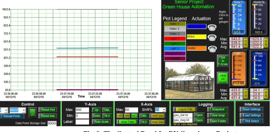Click the Y-Axis HLV button
The width and height of the screenshot is (271, 132).
tap(107, 116)
